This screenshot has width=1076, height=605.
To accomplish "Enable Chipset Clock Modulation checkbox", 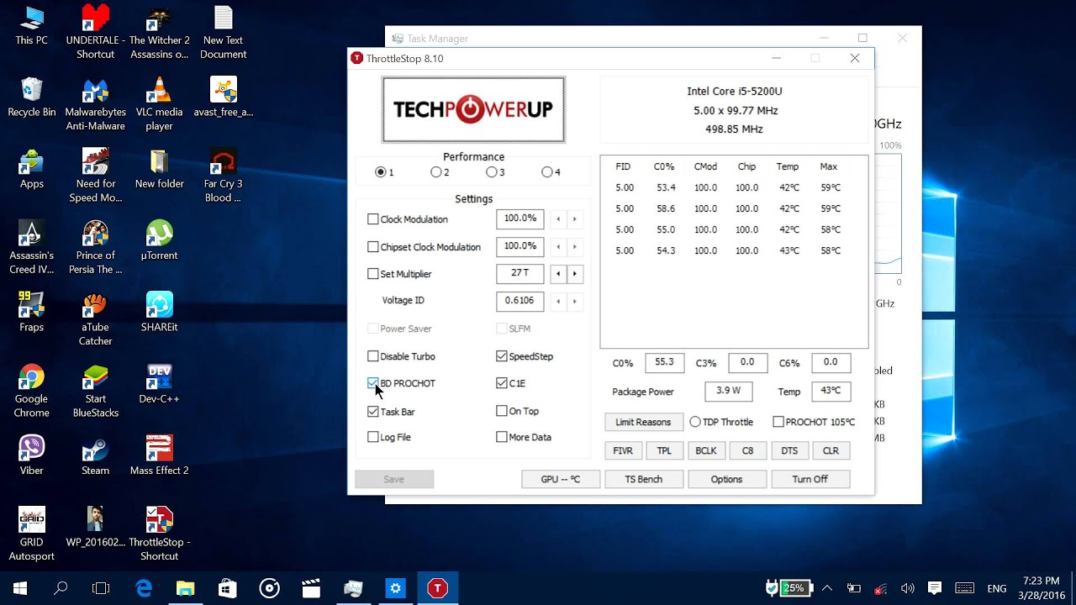I will click(373, 247).
